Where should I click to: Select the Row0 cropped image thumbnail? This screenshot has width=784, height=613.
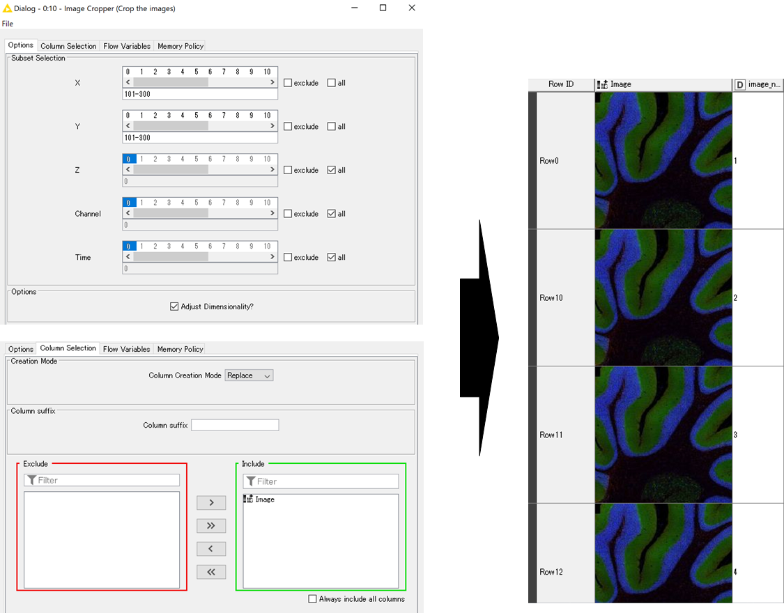coord(663,160)
